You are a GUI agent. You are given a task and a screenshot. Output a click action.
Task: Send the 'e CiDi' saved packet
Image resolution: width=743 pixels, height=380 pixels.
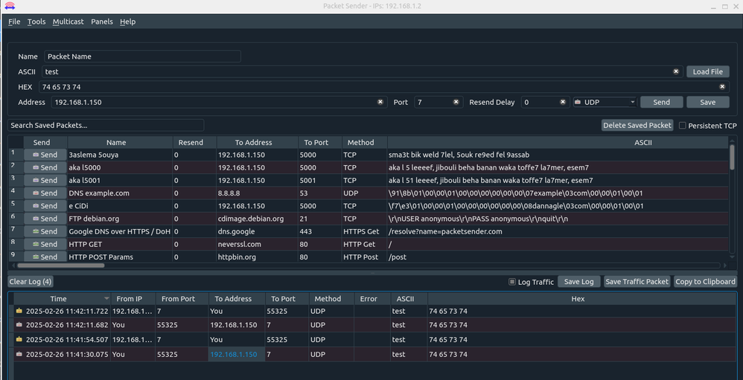[45, 206]
